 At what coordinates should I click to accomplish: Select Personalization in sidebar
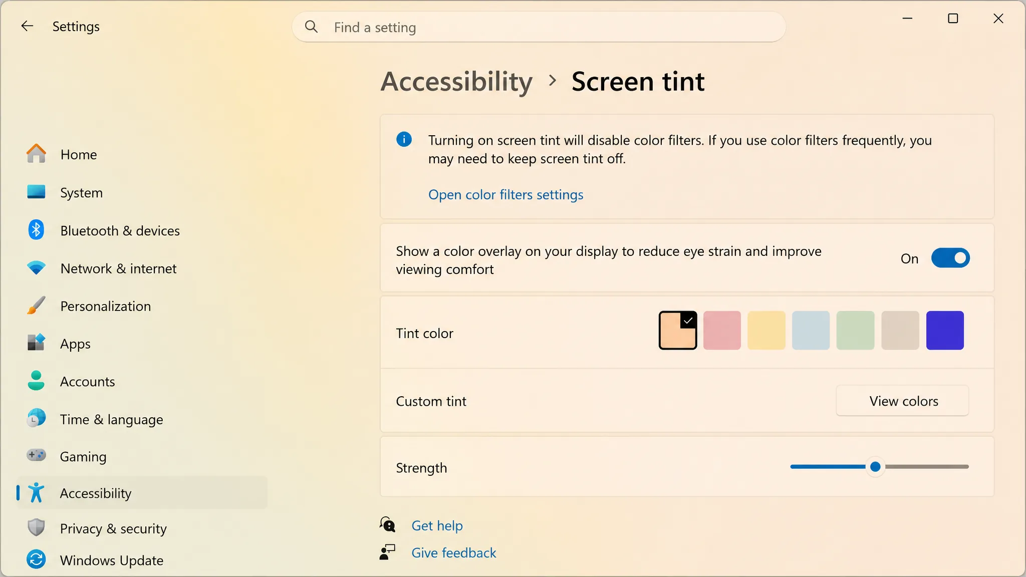[142, 306]
